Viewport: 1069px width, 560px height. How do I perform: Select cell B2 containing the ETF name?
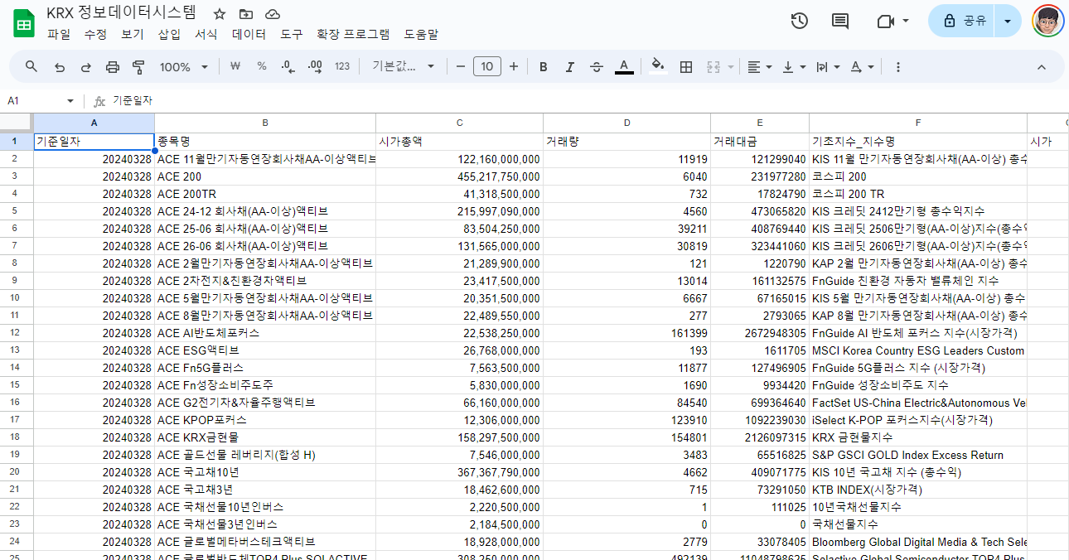point(265,158)
